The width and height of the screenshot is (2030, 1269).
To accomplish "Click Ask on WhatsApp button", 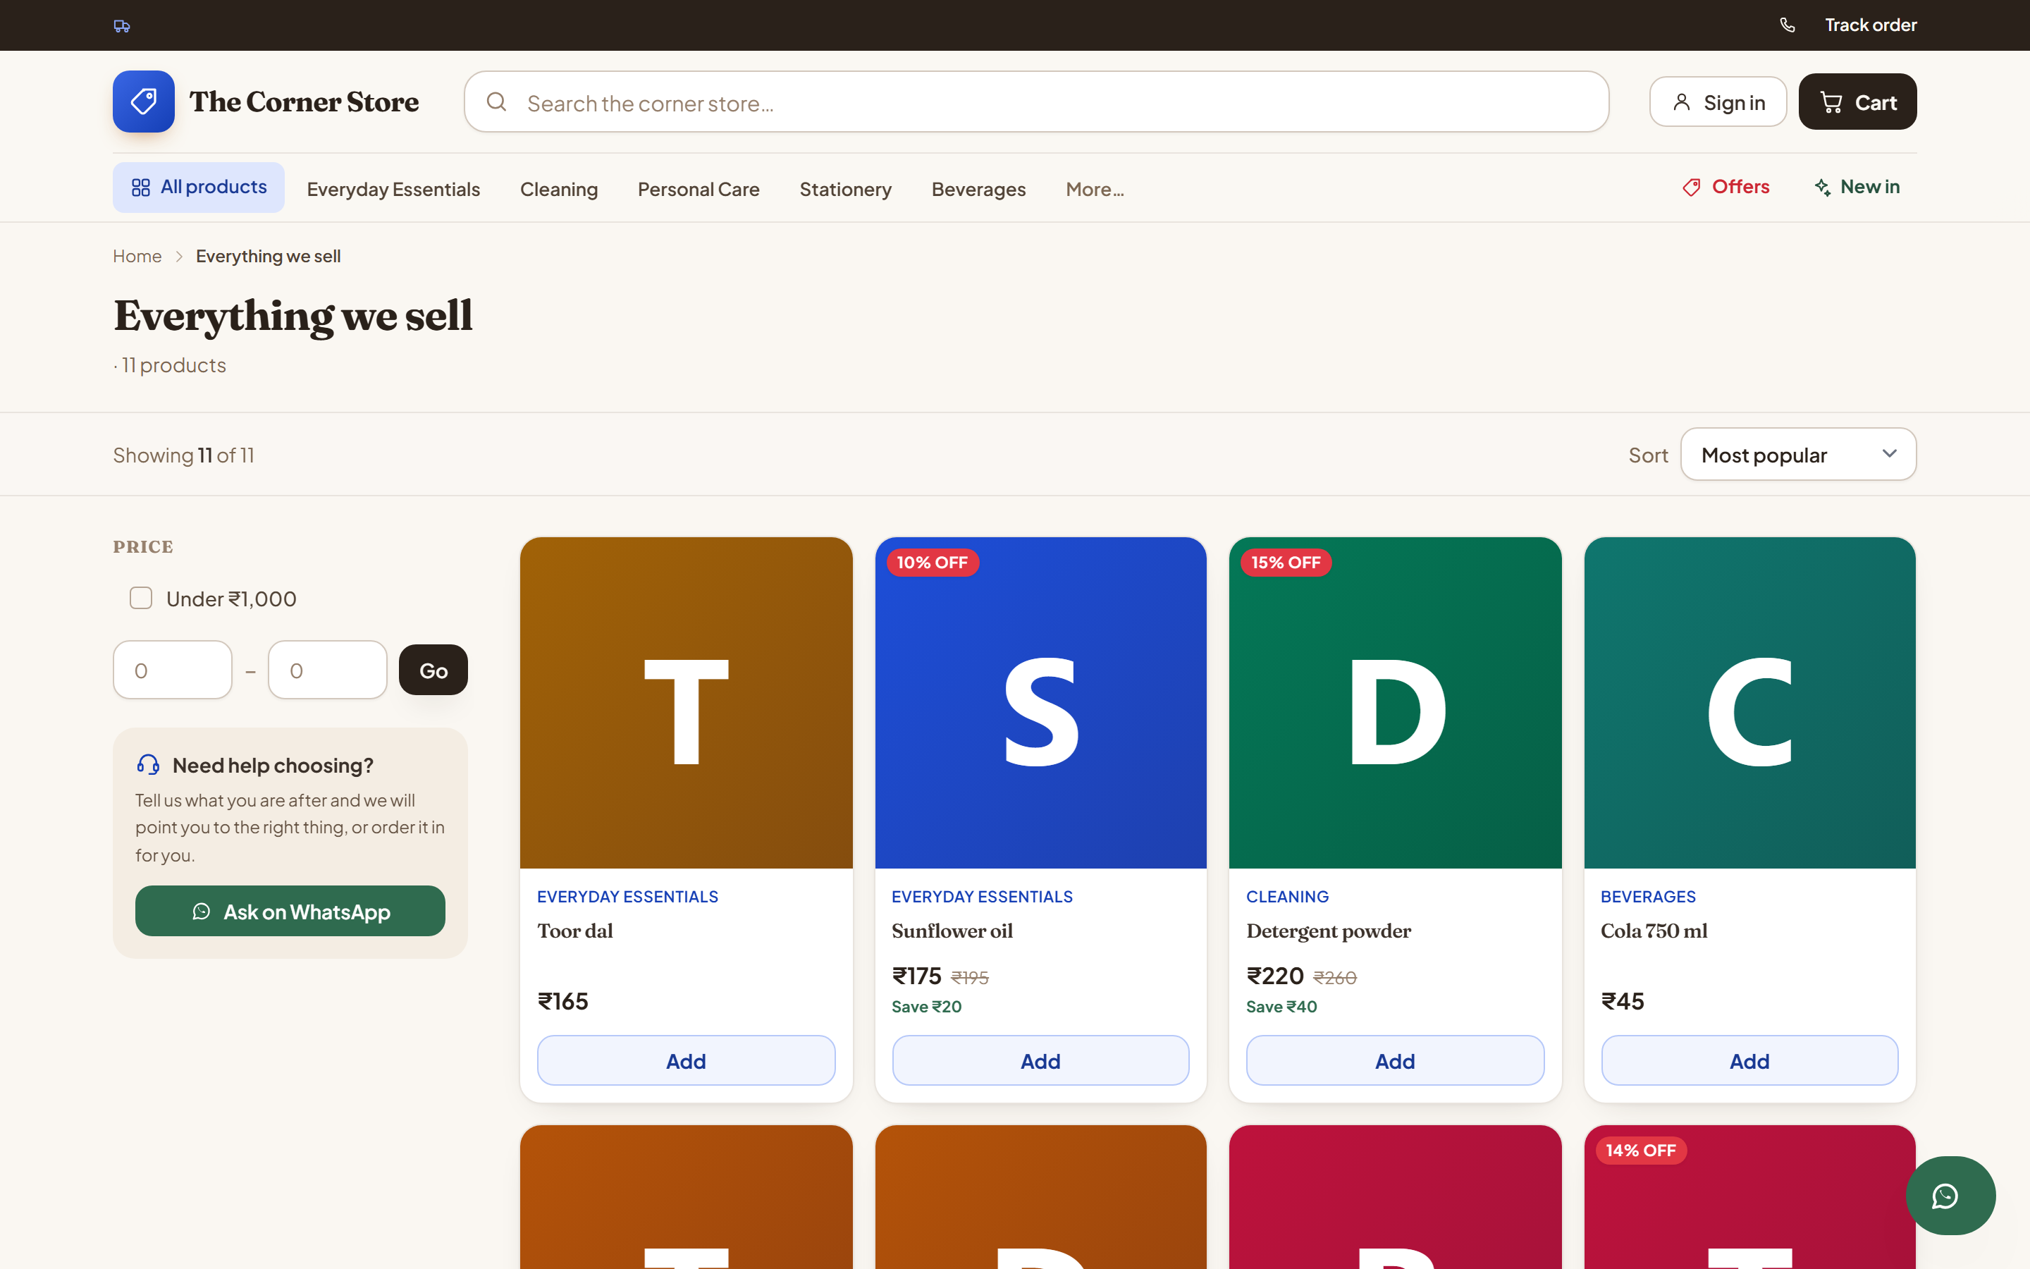I will (290, 911).
